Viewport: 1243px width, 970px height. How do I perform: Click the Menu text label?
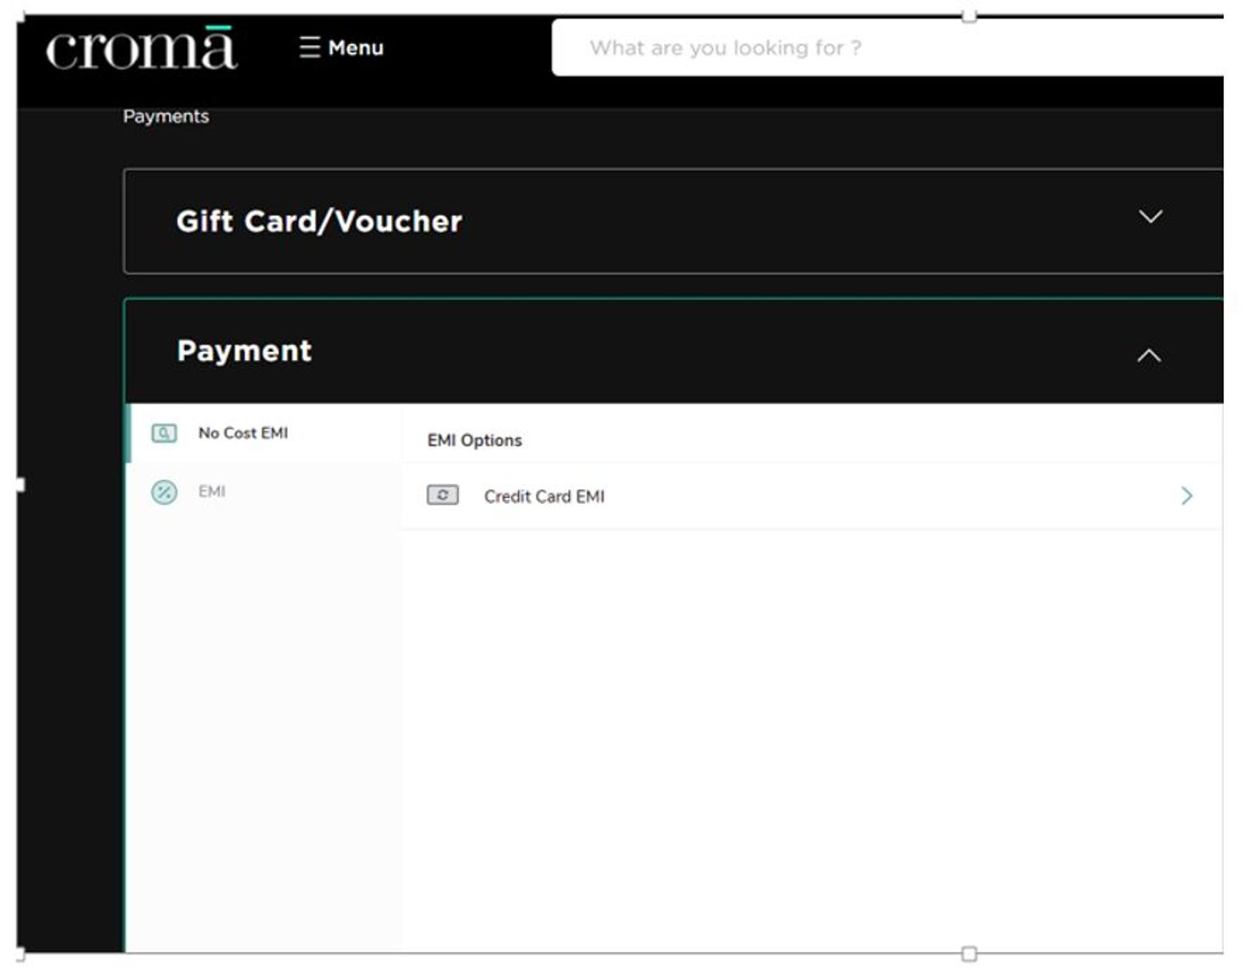356,48
